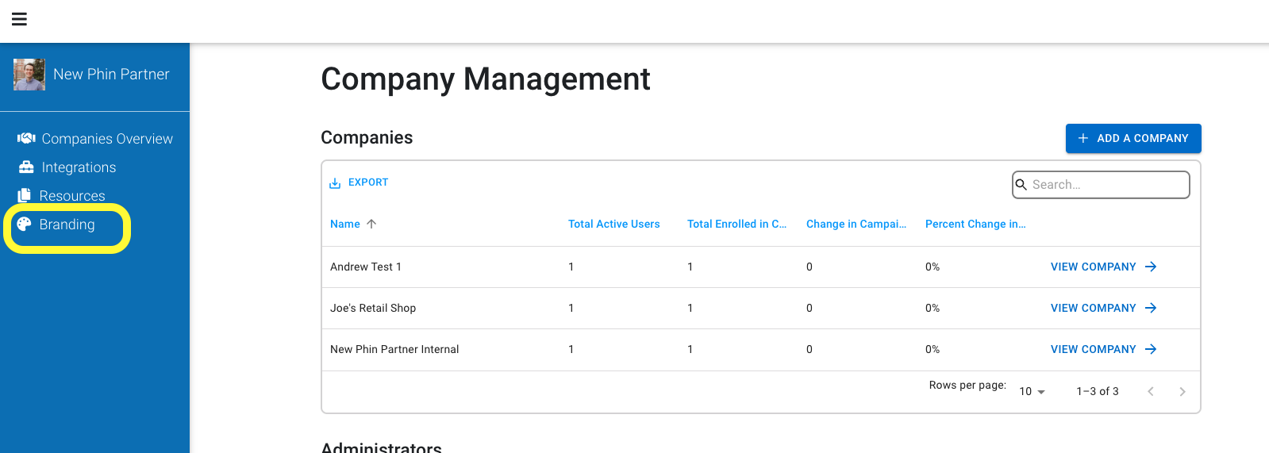
Task: Go to the next page chevron
Action: click(x=1182, y=391)
